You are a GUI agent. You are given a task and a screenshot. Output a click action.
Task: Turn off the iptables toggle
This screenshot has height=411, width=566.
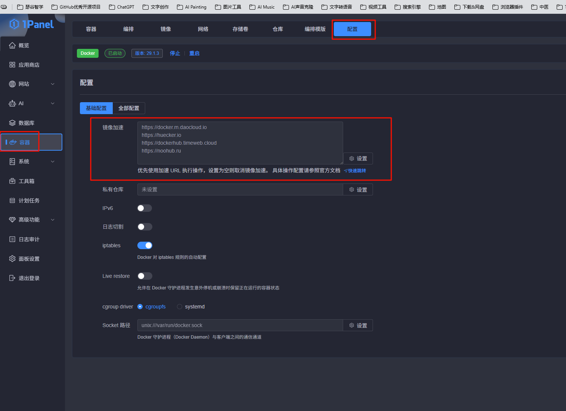point(144,245)
